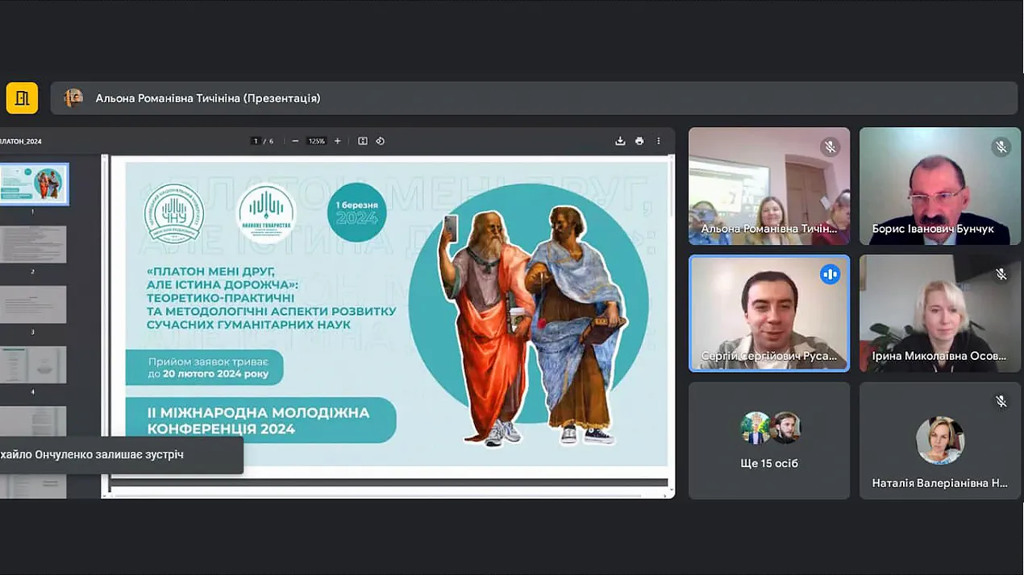Screen dimensions: 1024x575
Task: Print the PDF document
Action: coord(639,141)
